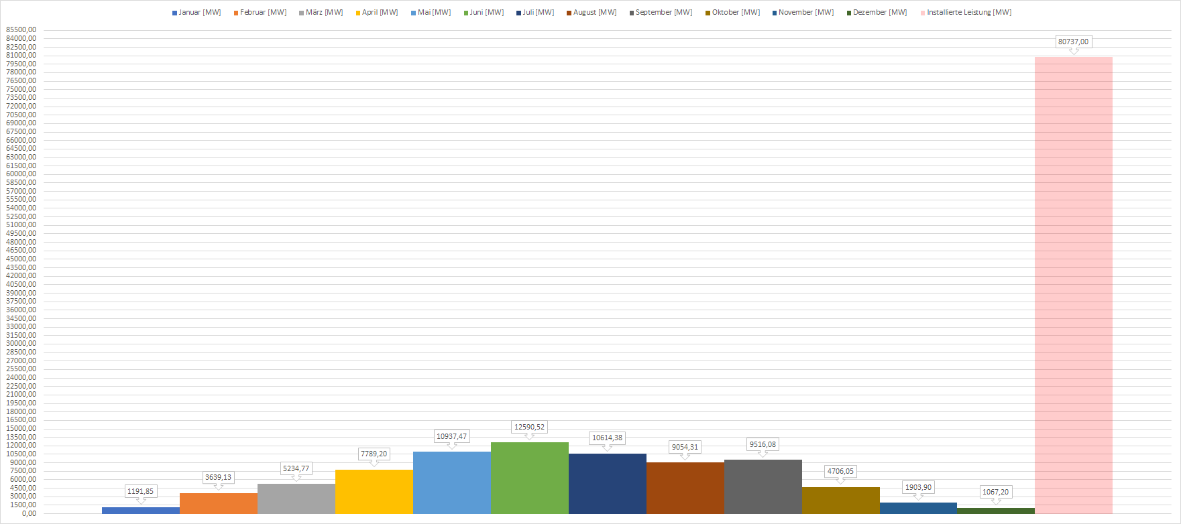
Task: Select the yellow April [MW] legend swatch
Action: click(x=359, y=13)
